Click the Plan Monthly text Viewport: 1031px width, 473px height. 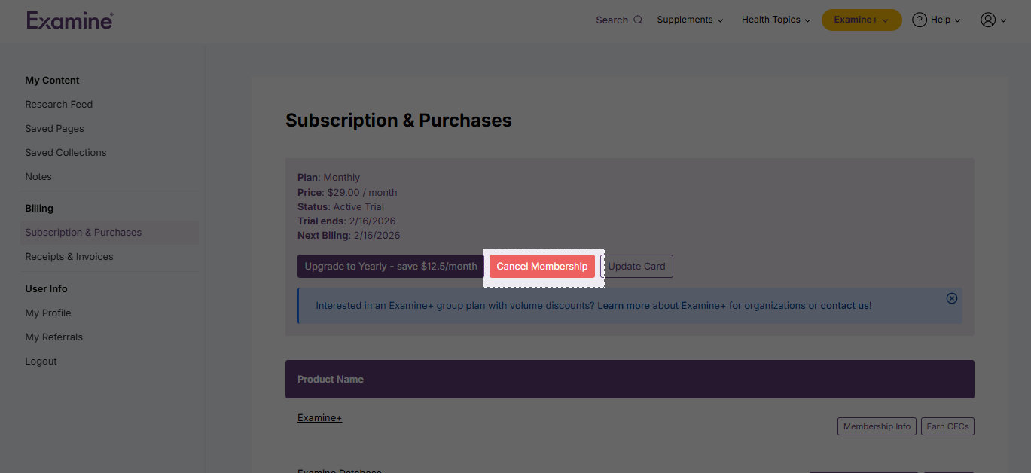(328, 179)
